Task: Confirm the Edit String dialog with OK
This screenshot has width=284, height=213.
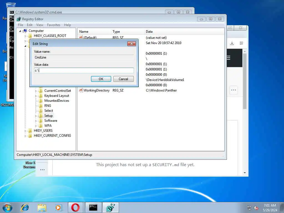Action: coord(101,79)
